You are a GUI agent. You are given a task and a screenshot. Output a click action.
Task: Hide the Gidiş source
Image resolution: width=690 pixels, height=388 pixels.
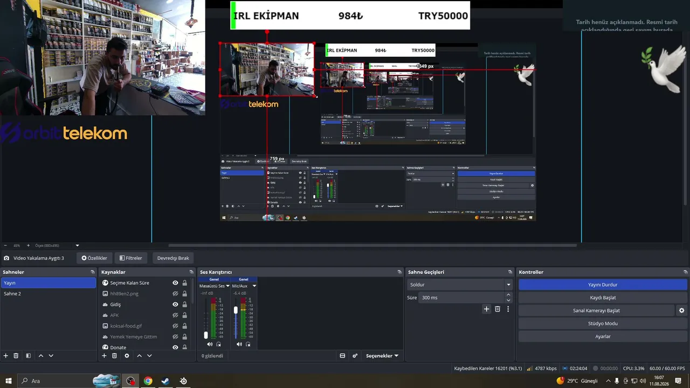(175, 304)
